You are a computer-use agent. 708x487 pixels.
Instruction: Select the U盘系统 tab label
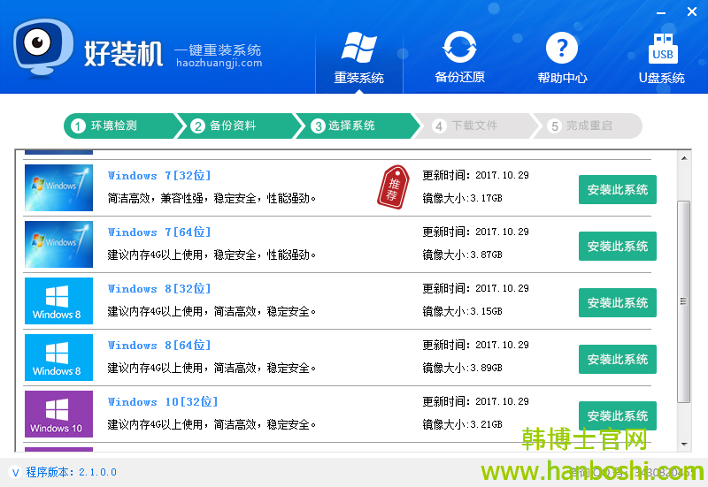[662, 78]
